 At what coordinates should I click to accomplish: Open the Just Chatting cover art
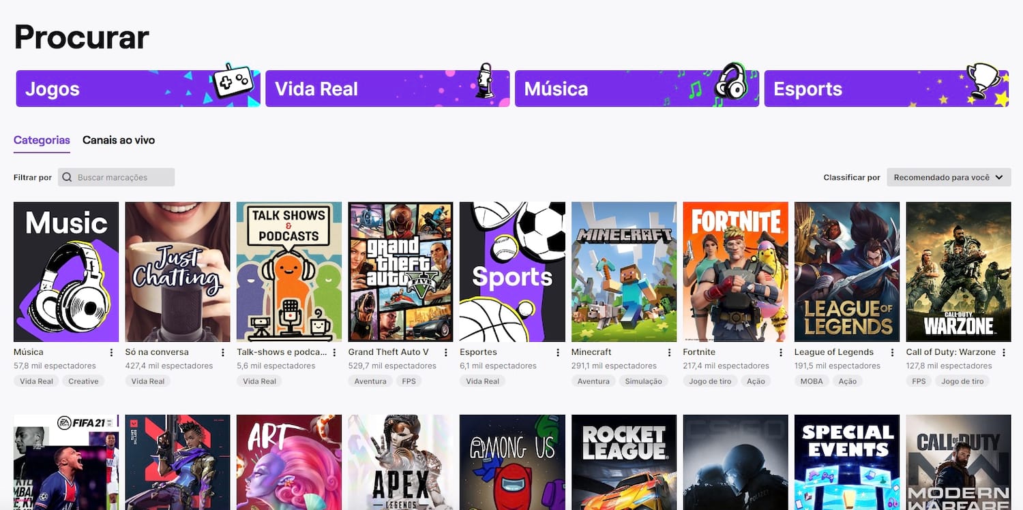click(178, 272)
